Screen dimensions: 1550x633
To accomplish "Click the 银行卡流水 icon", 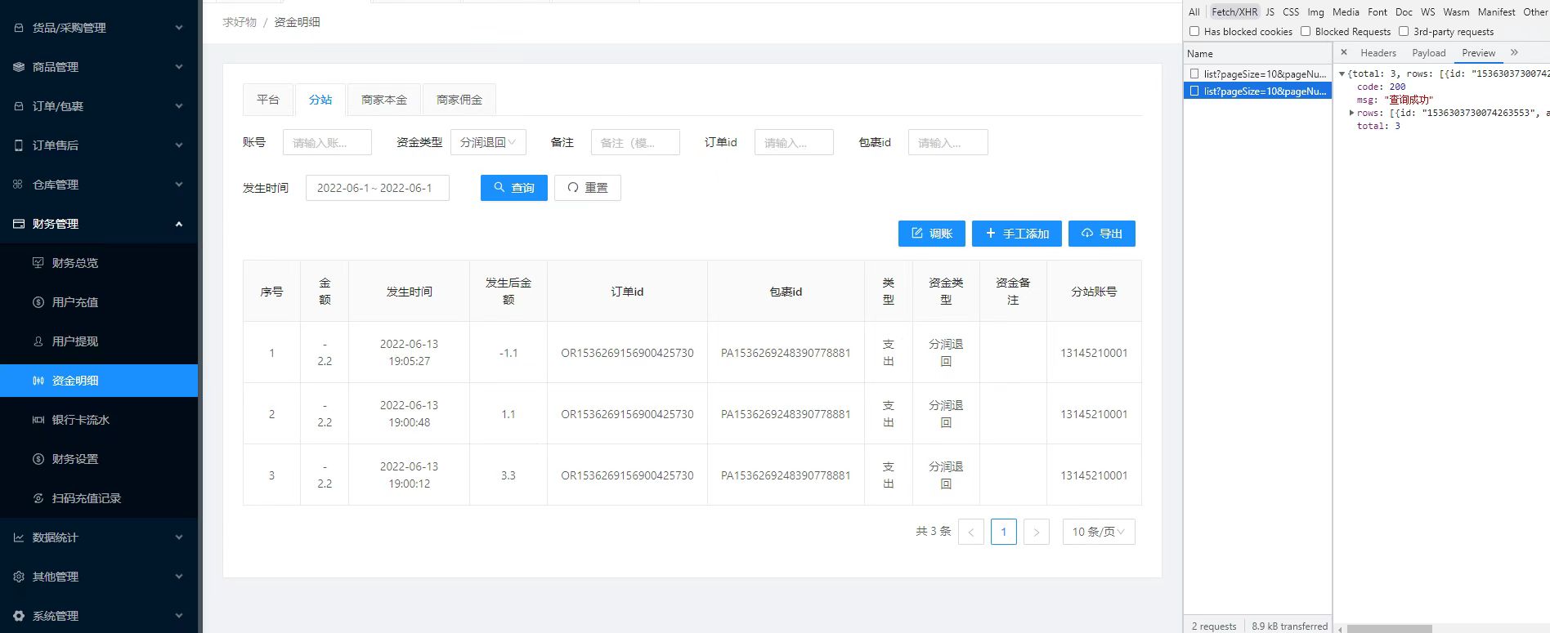I will tap(38, 420).
